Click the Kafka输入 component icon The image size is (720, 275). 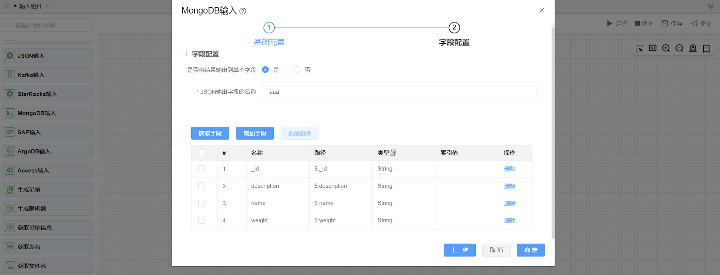tap(10, 75)
